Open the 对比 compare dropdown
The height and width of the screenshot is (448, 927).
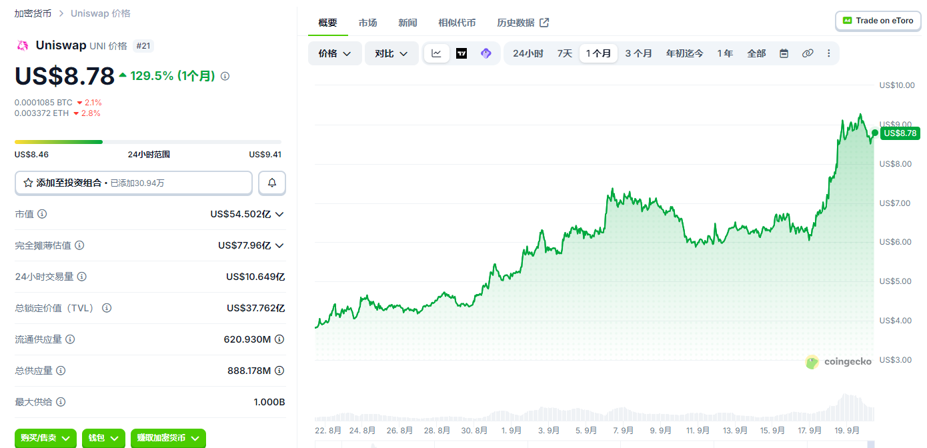(391, 53)
